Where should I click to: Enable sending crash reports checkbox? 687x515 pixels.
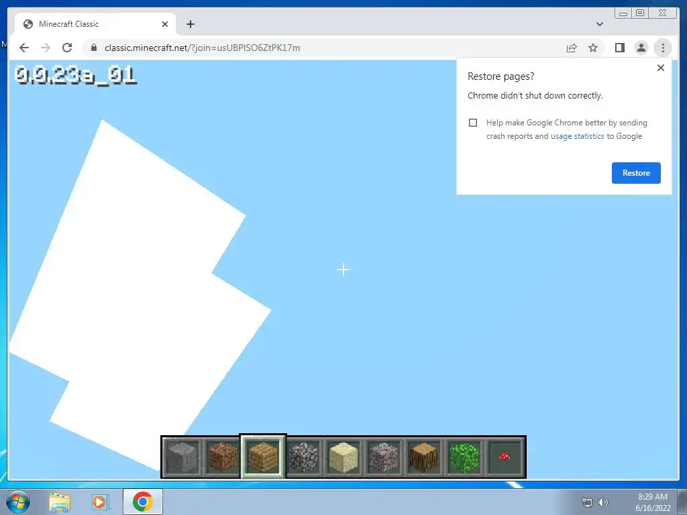[x=473, y=123]
